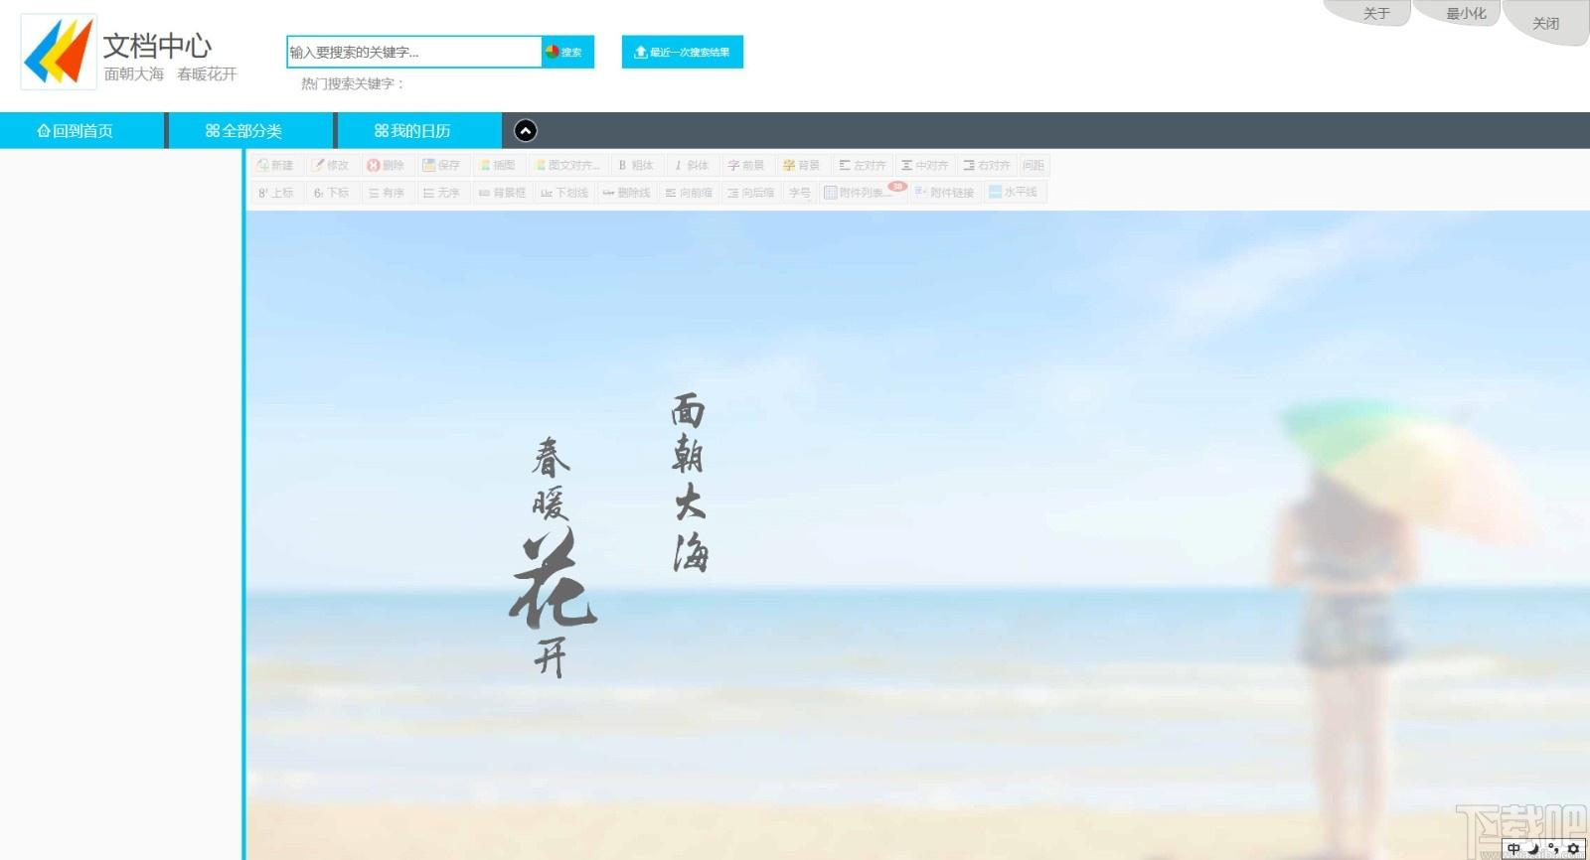1590x860 pixels.
Task: Open the 我的日历 my calendar tab
Action: [419, 130]
